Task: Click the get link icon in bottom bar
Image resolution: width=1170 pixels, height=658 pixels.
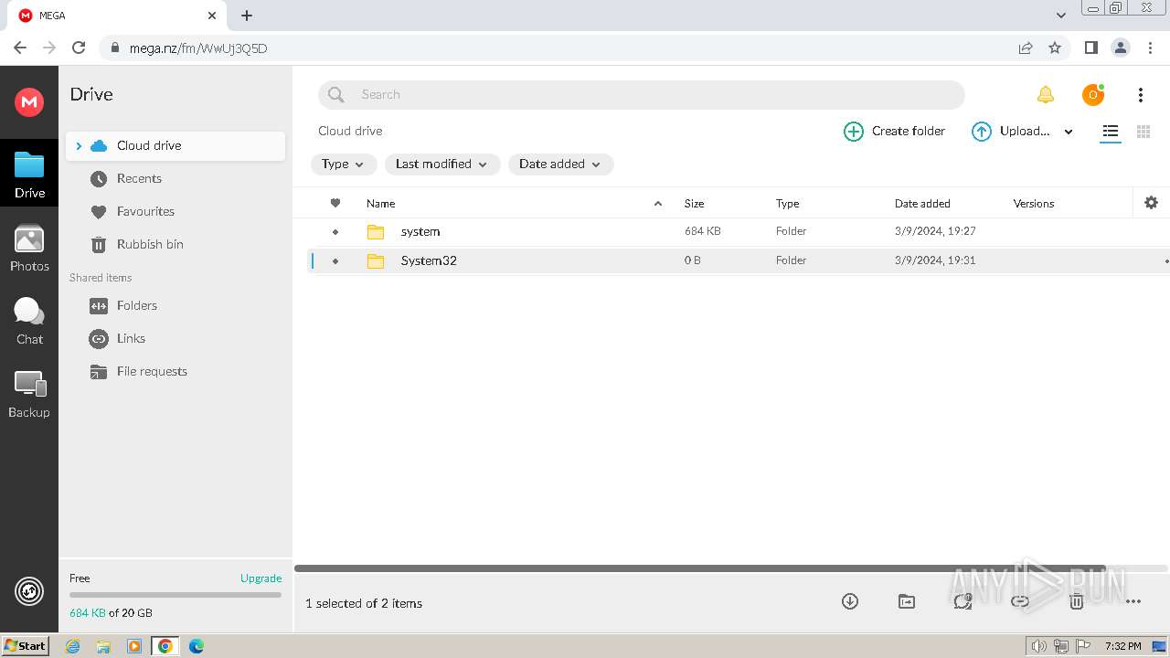Action: click(1020, 601)
